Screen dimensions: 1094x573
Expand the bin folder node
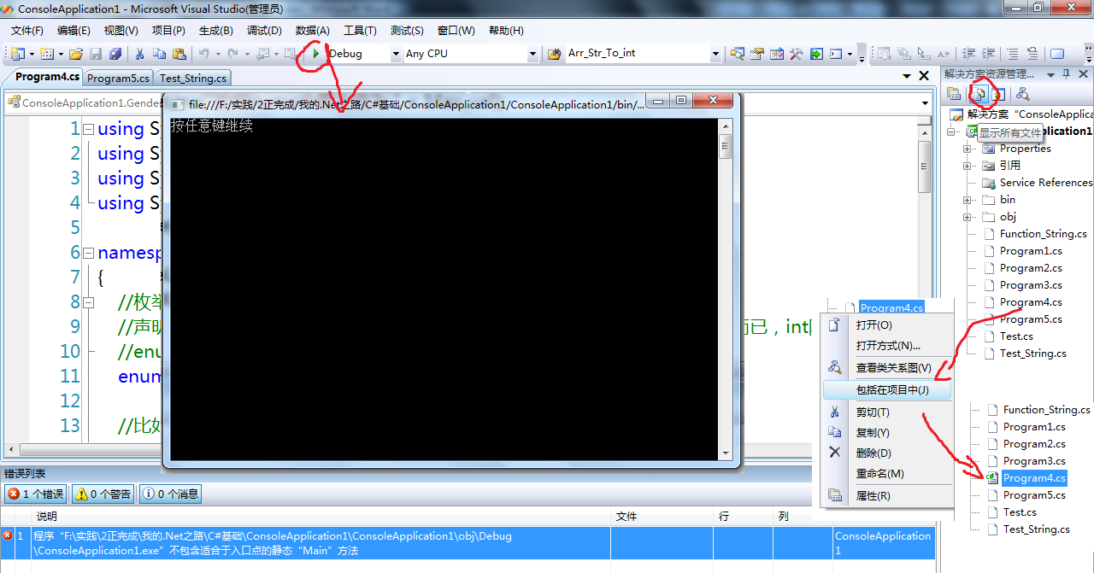968,200
